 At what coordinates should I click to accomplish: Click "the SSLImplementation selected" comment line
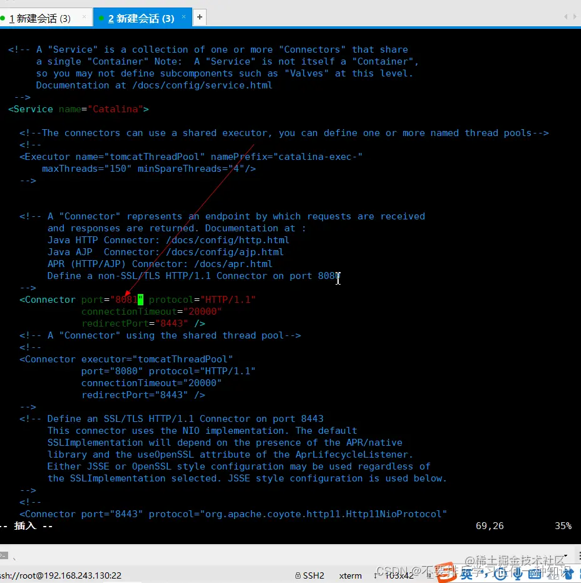pyautogui.click(x=247, y=478)
